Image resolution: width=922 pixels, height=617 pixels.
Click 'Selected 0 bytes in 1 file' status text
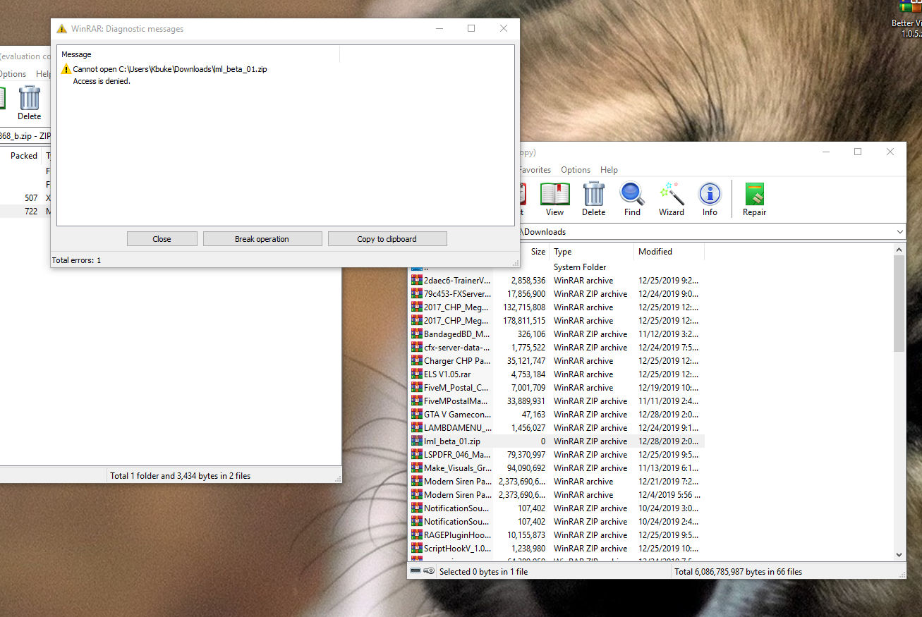(x=483, y=571)
